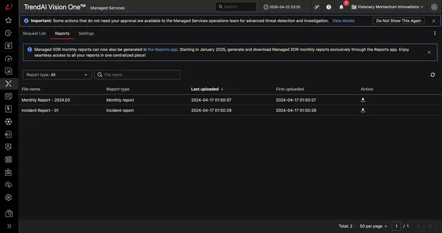Download the Monthly Report - 2024.03 file
Image resolution: width=442 pixels, height=233 pixels.
[363, 100]
